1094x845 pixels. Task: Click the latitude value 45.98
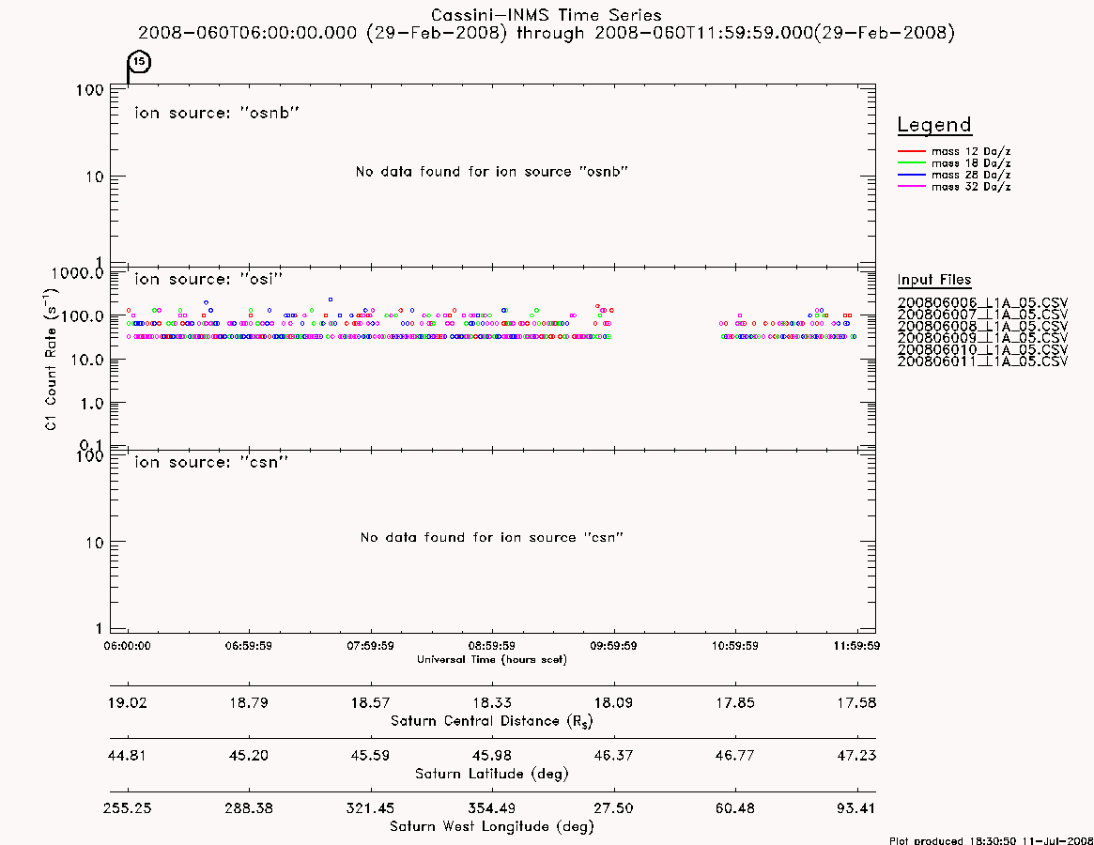point(492,756)
